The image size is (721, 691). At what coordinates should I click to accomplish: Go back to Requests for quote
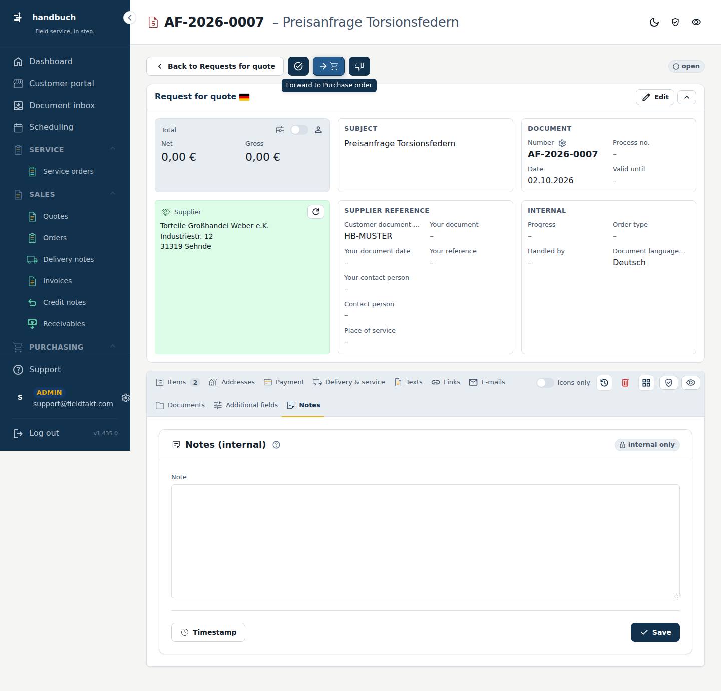point(215,66)
